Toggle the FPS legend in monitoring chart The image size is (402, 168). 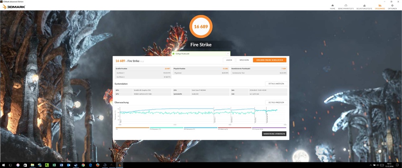pyautogui.click(x=117, y=129)
